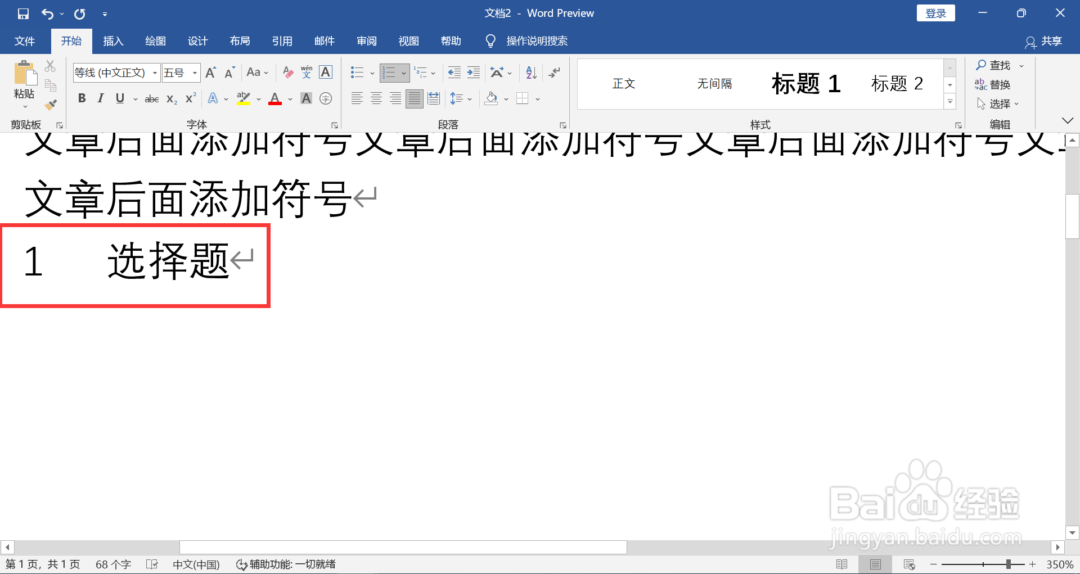Image resolution: width=1080 pixels, height=574 pixels.
Task: Click the 操作说明搜索 search field
Action: coord(537,41)
